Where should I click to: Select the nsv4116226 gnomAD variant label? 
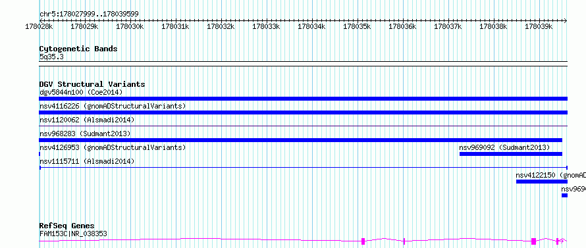(x=113, y=106)
